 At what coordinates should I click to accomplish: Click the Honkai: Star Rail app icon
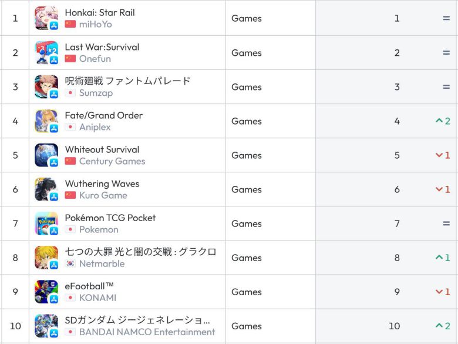46,18
